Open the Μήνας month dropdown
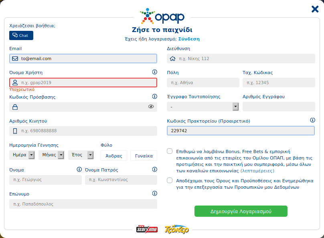Viewport: 324px width, 238px height. pos(51,155)
